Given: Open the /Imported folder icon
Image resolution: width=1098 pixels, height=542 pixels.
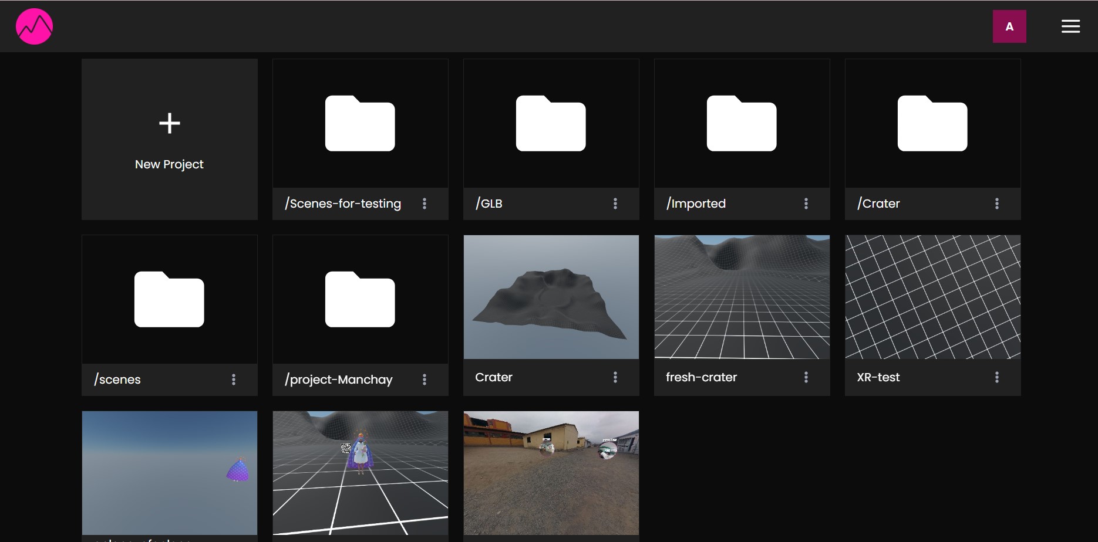Looking at the screenshot, I should point(742,123).
